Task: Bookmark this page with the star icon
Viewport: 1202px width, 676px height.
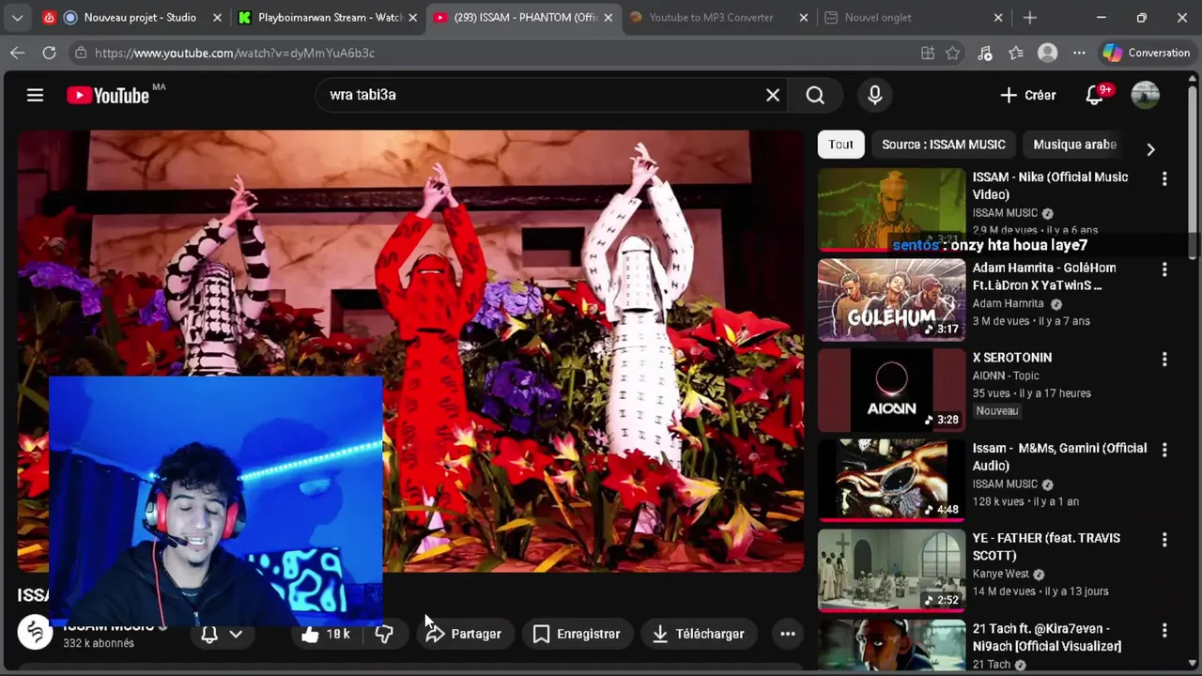Action: coord(952,54)
